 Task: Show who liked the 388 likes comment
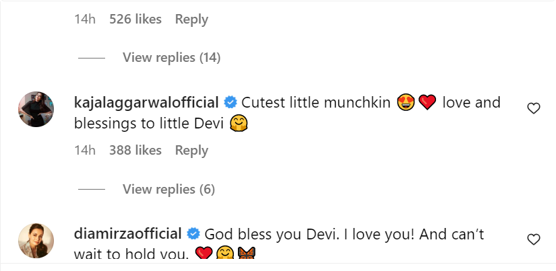click(135, 151)
